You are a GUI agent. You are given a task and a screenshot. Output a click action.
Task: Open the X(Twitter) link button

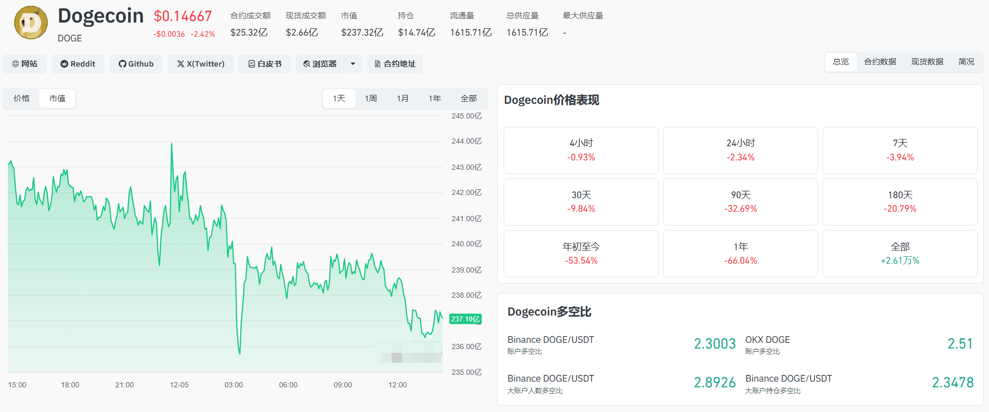point(200,64)
